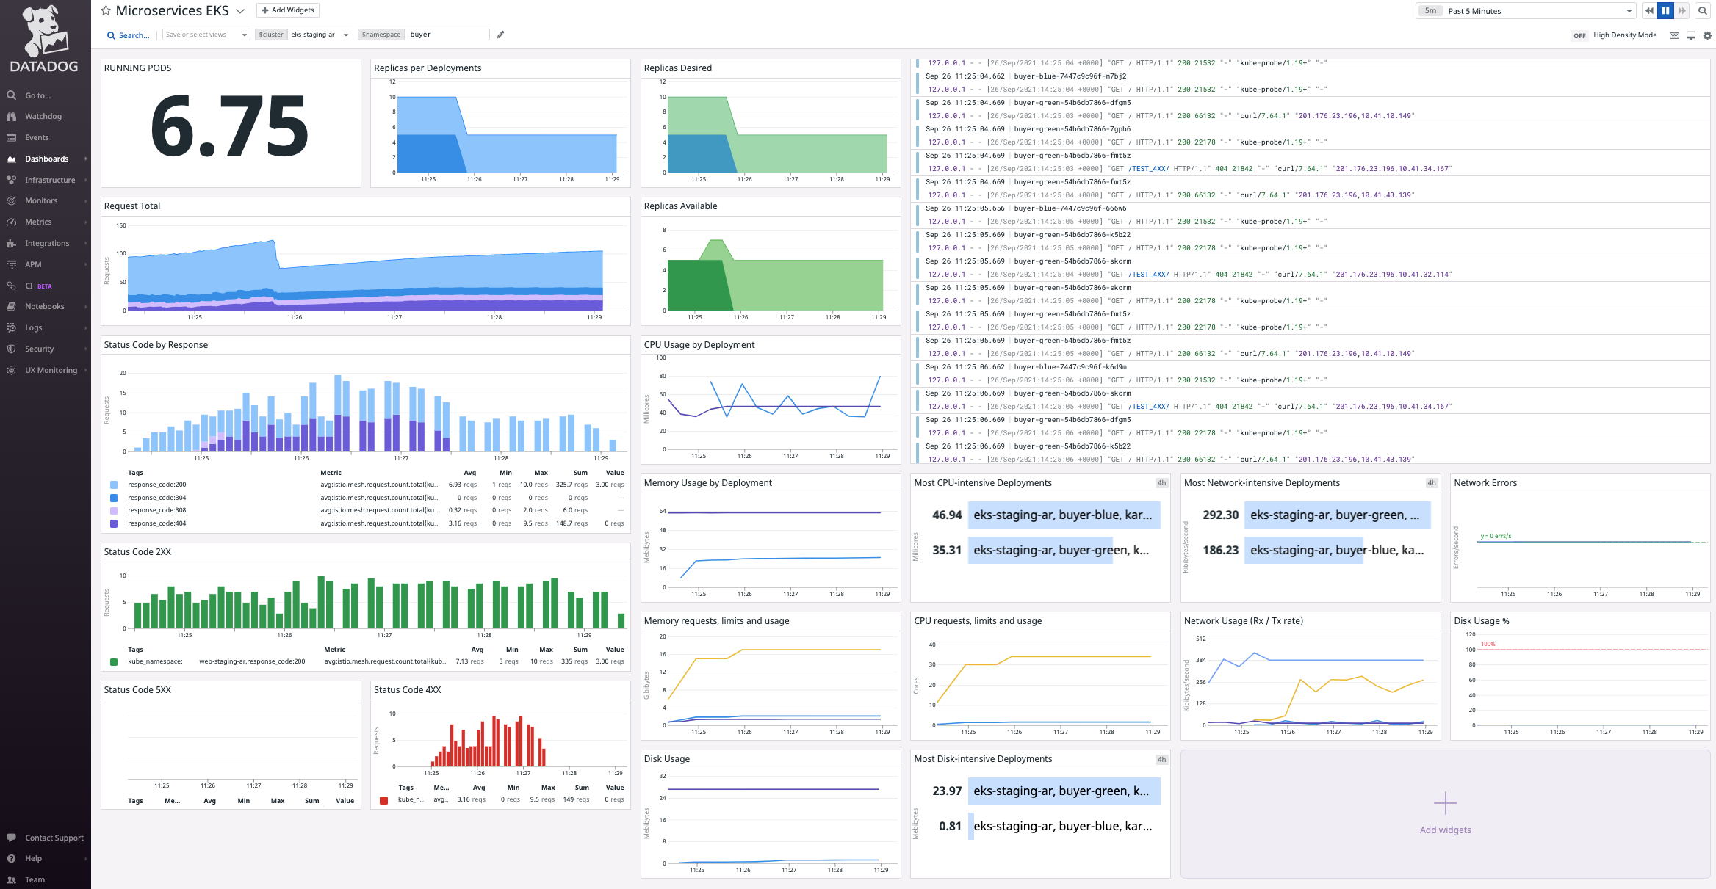Open the Past 5 Minutes time dropdown

(x=1526, y=11)
